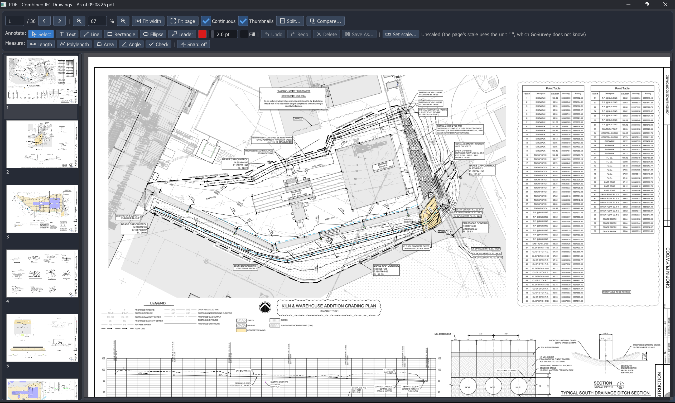Image resolution: width=675 pixels, height=403 pixels.
Task: Select the Angle measure tool
Action: 131,44
